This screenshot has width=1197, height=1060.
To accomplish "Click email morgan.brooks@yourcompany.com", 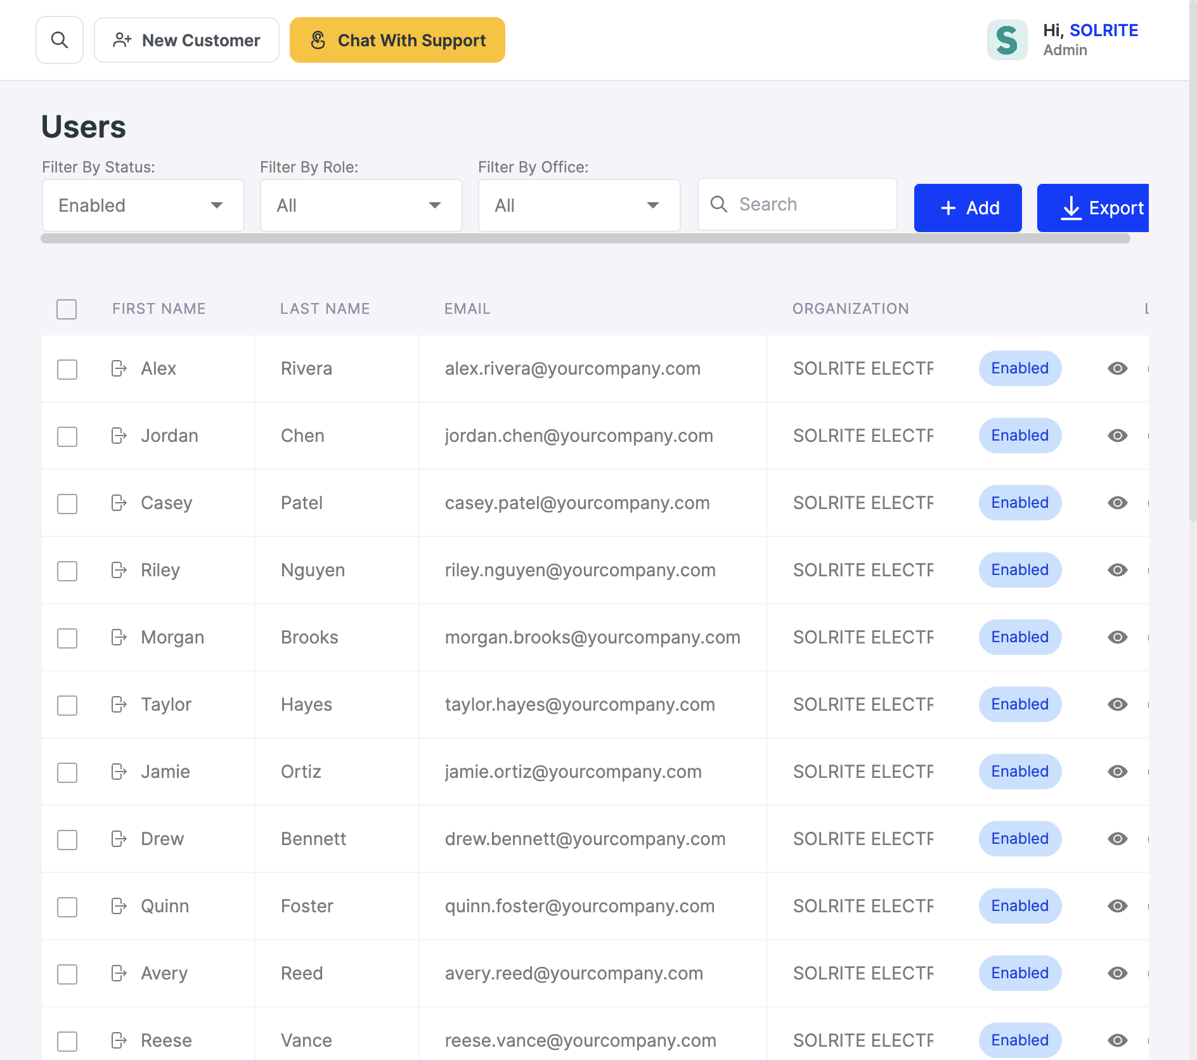I will (x=593, y=637).
